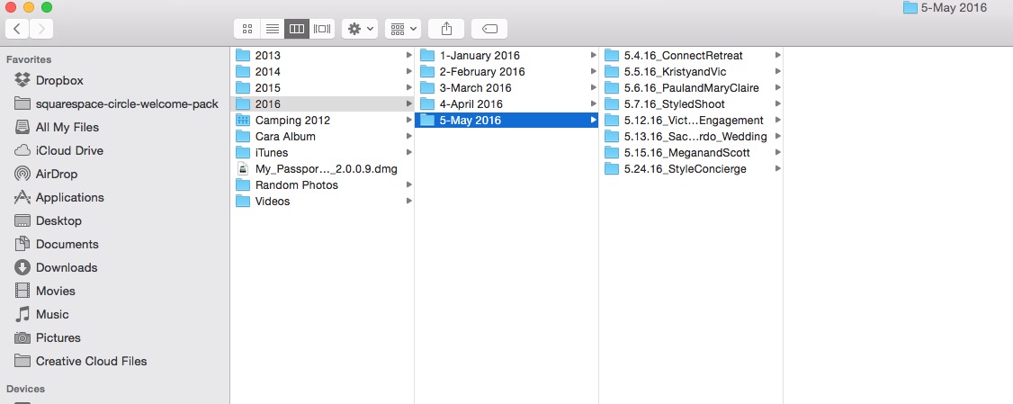Viewport: 1013px width, 404px height.
Task: Click the Favorites sidebar heading
Action: tap(29, 59)
